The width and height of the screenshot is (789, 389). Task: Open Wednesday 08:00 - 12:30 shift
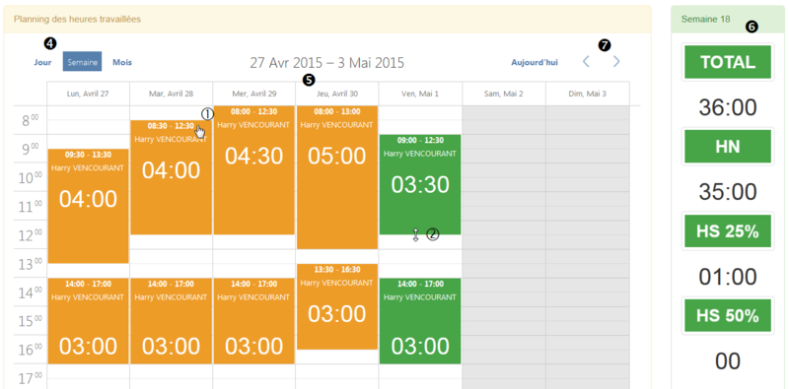coord(254,169)
